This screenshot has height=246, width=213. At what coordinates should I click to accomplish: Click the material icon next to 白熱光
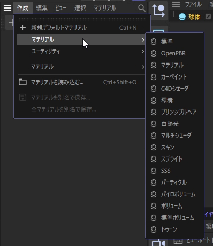pos(154,124)
